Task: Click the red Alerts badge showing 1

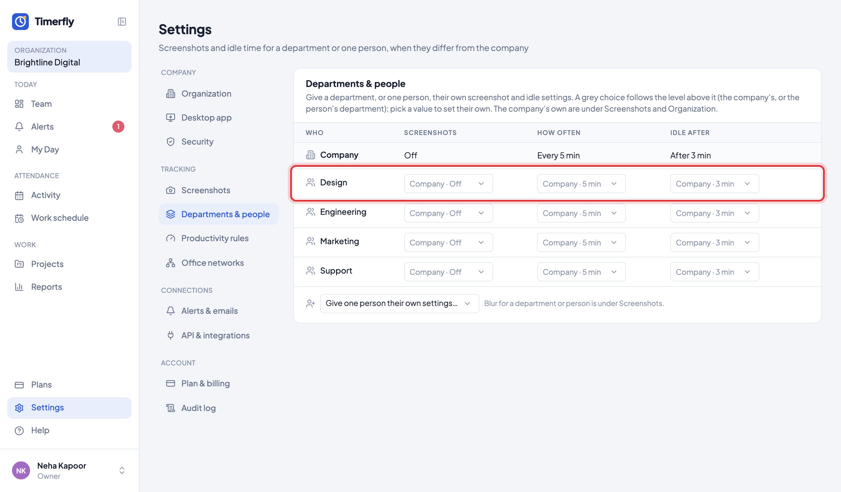Action: point(118,127)
